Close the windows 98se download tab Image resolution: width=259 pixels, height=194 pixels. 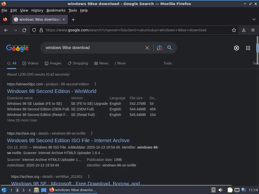click(x=64, y=19)
